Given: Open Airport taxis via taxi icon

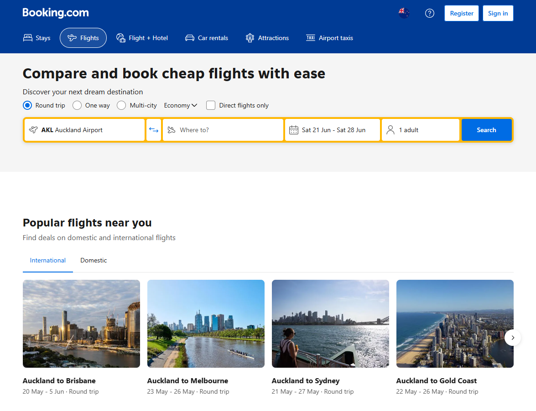Looking at the screenshot, I should pos(311,38).
